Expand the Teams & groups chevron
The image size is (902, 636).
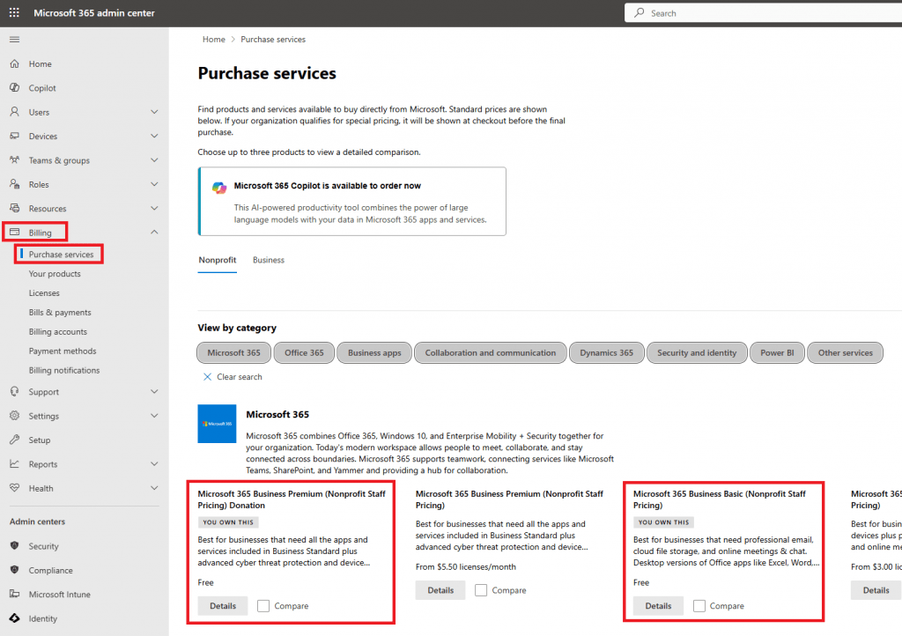tap(154, 159)
